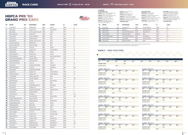Select car 'Neutar Peugeot'

pyautogui.click(x=34, y=79)
